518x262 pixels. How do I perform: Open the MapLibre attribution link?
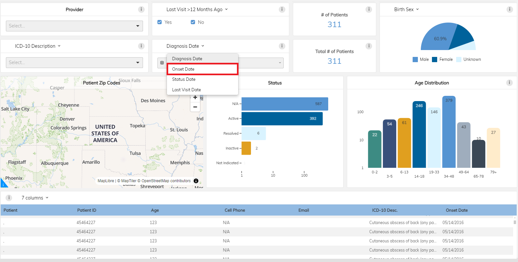pos(106,181)
